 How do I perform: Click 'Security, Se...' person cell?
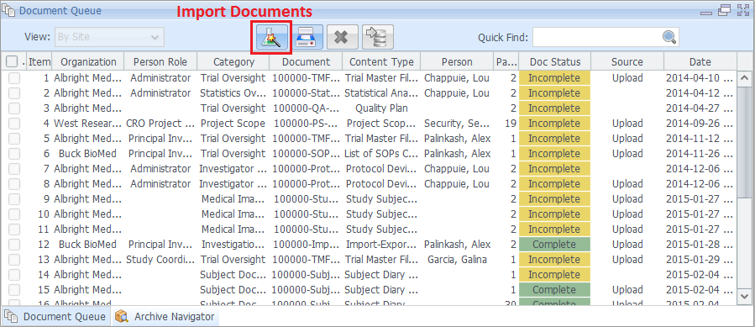tap(457, 123)
